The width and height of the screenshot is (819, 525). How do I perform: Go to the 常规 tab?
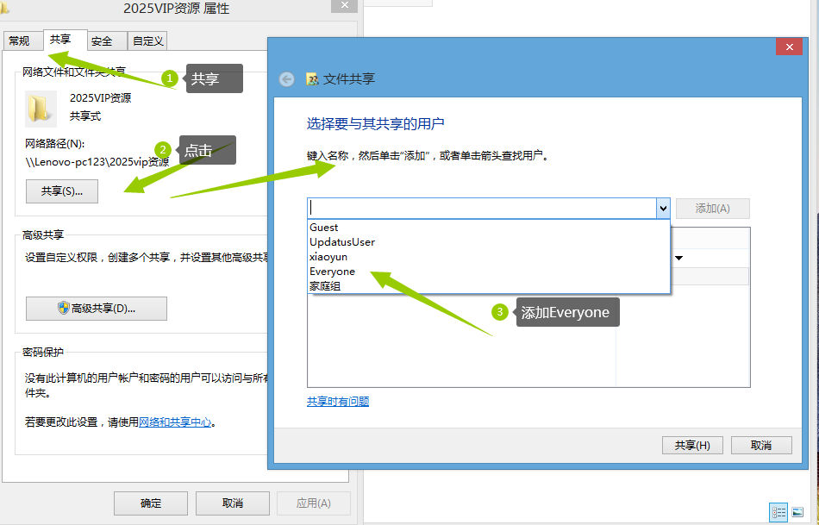22,41
